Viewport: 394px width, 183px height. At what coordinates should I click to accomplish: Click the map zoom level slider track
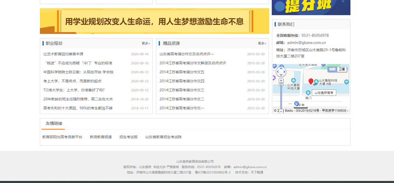coord(281,98)
